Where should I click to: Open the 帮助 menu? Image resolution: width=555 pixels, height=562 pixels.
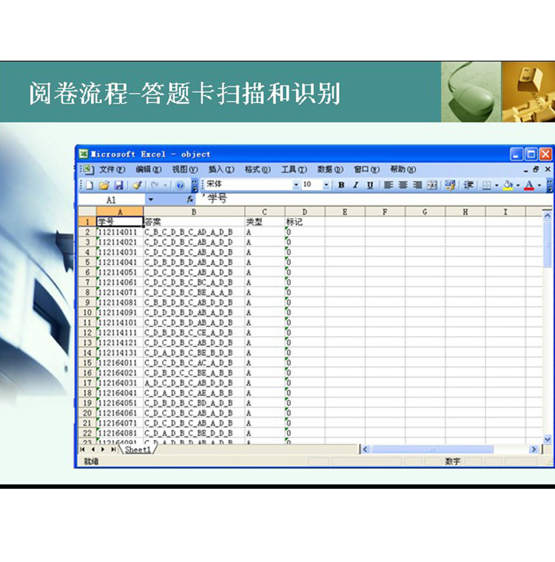click(x=403, y=169)
